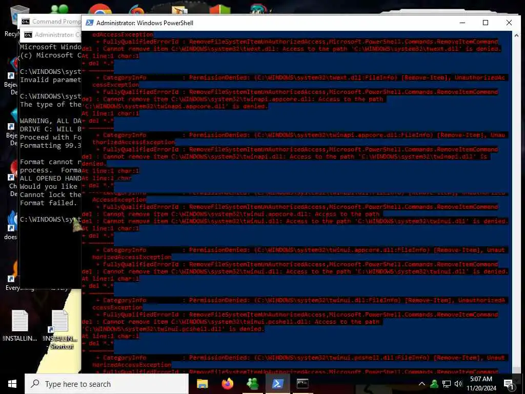Maximize the PowerShell window

[486, 23]
